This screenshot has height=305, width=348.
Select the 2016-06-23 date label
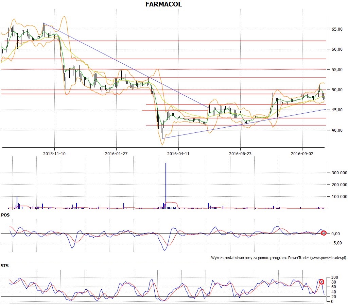[240, 154]
